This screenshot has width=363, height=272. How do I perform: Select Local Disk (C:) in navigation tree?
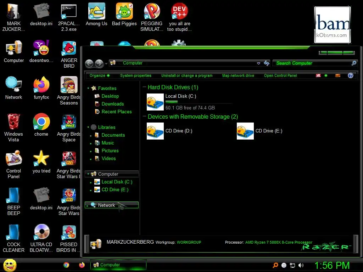click(x=117, y=182)
